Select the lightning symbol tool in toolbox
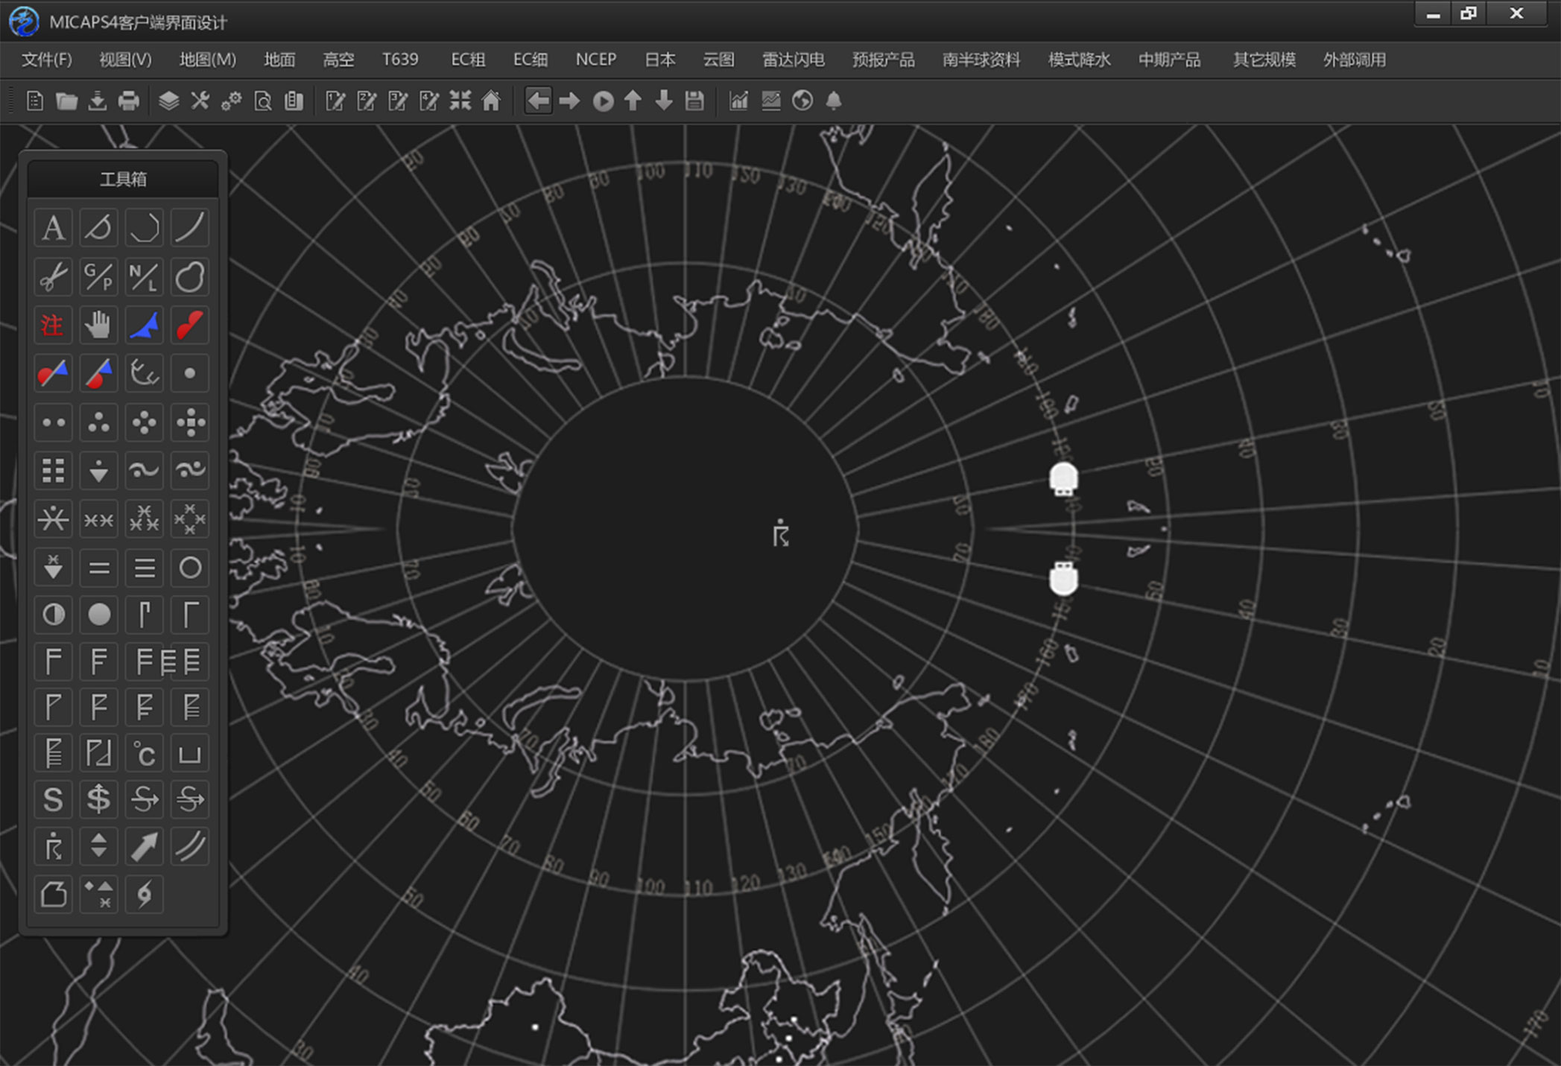This screenshot has width=1561, height=1066. (144, 894)
